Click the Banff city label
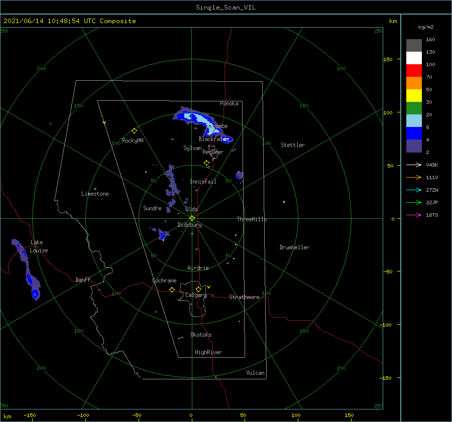Viewport: 452px width, 422px height. click(x=83, y=279)
